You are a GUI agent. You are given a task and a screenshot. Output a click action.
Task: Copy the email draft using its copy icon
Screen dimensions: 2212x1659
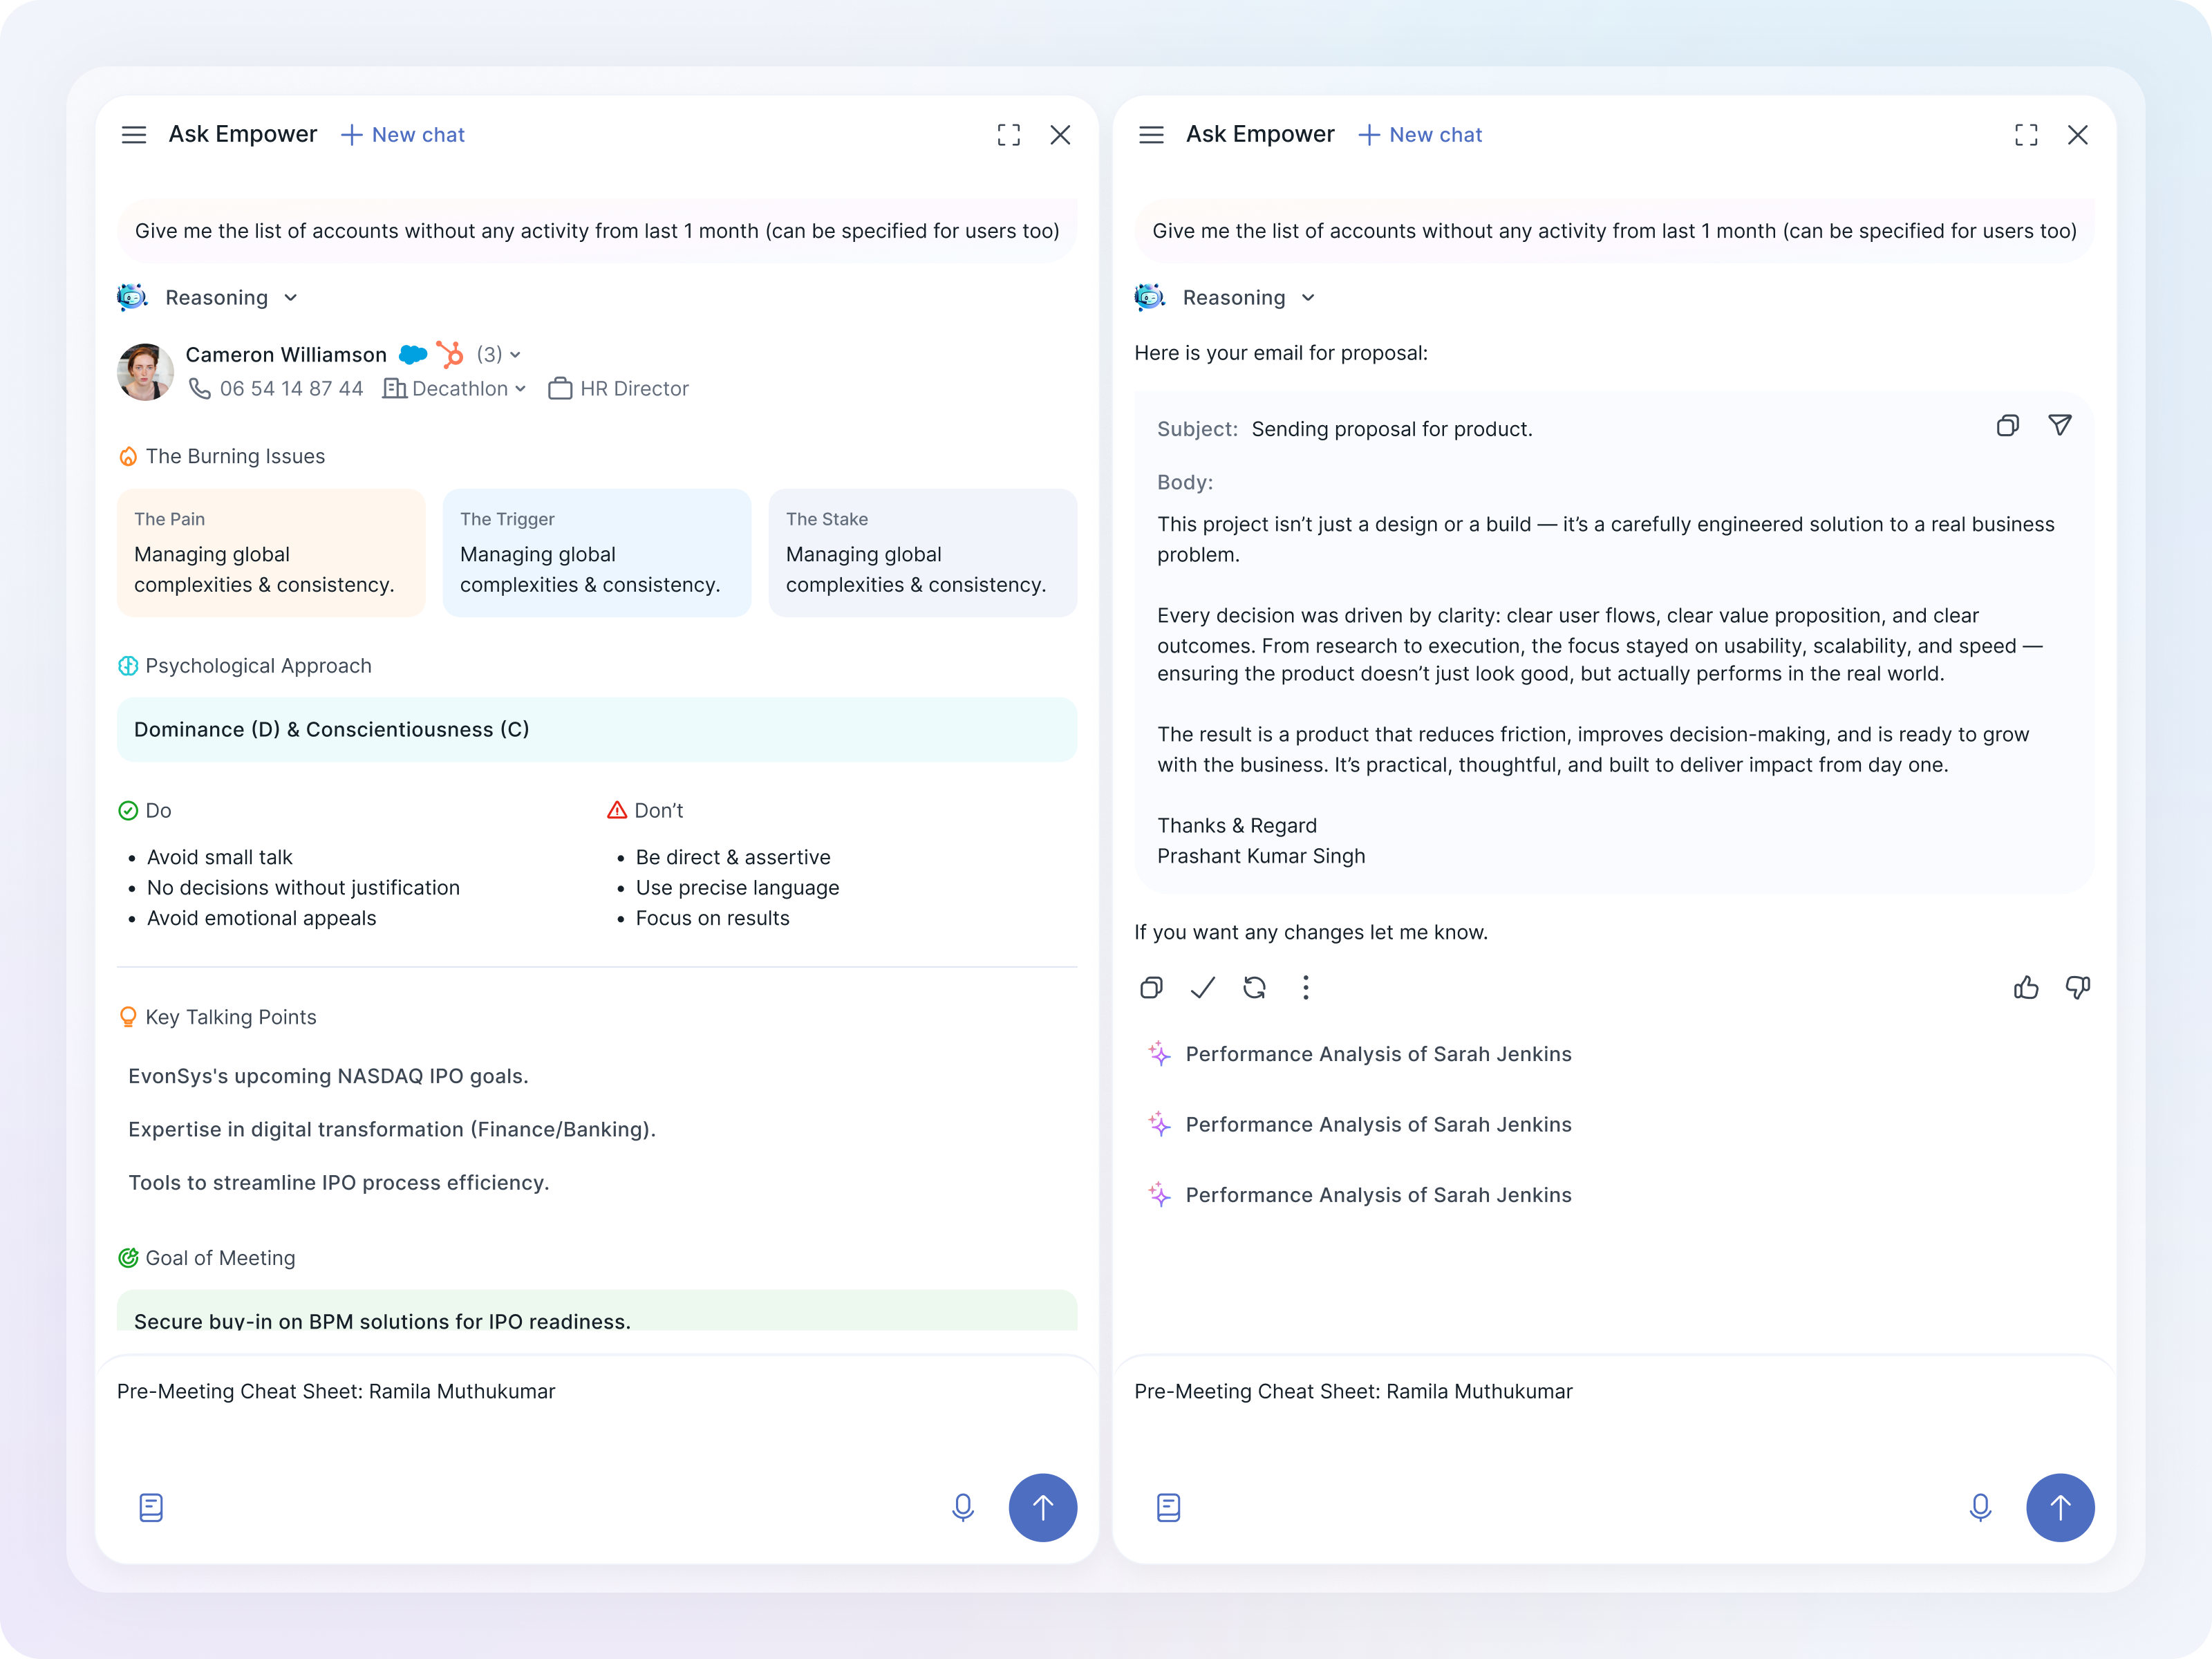click(x=2007, y=426)
